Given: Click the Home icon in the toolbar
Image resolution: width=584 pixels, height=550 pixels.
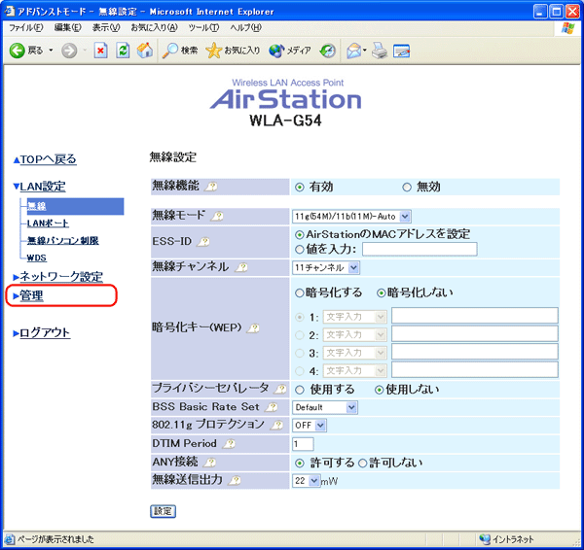Looking at the screenshot, I should click(144, 51).
